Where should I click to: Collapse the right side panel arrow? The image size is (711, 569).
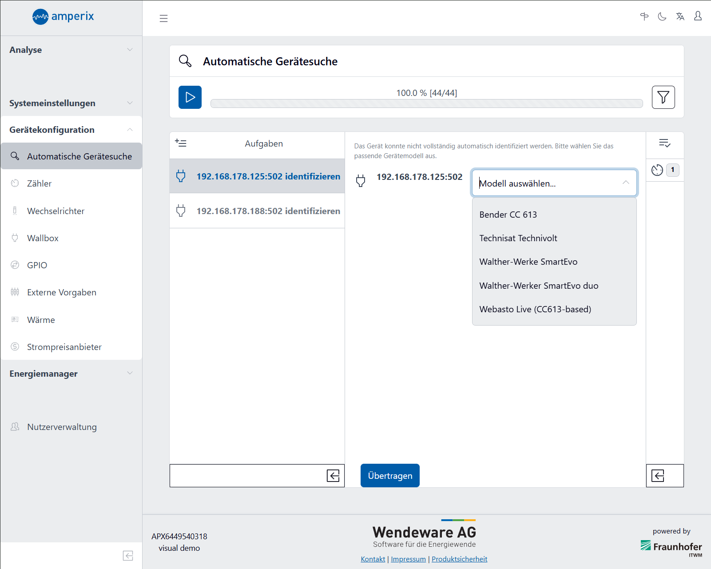point(658,476)
